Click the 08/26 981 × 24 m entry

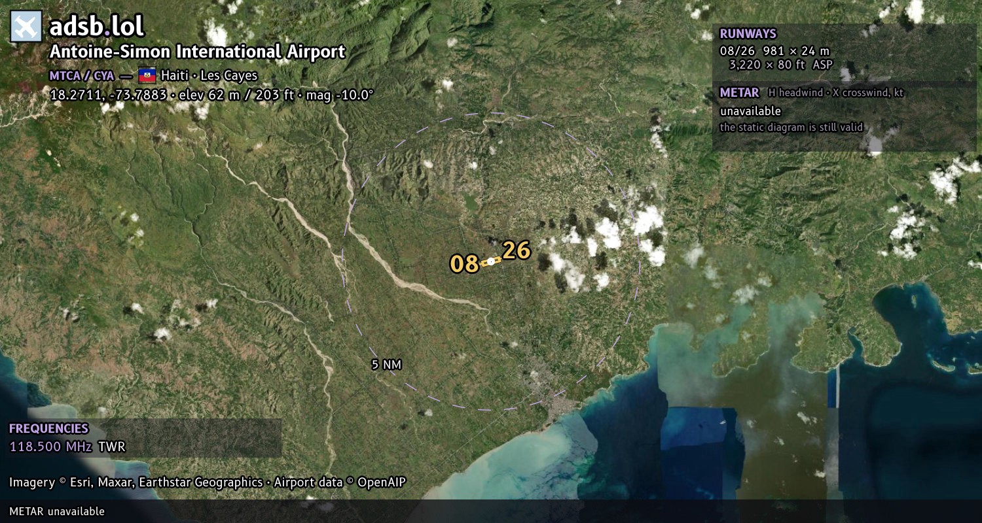774,51
